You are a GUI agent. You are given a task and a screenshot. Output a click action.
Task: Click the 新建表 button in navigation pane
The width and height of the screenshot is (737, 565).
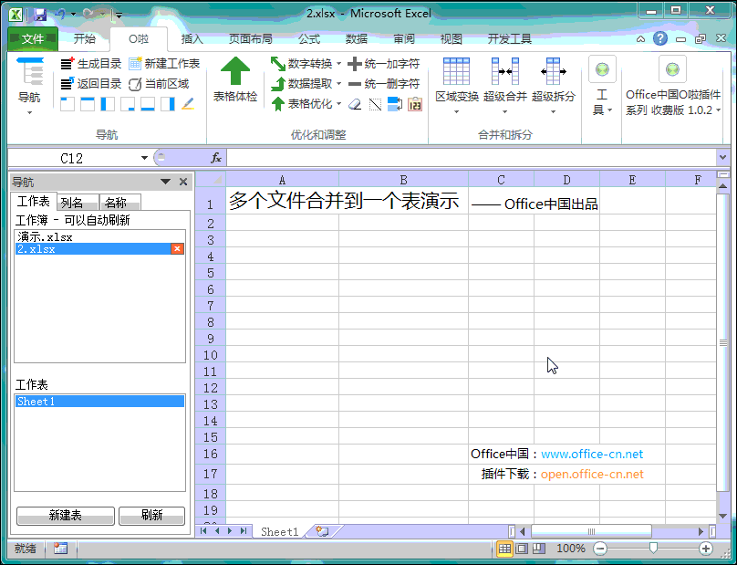pyautogui.click(x=66, y=516)
